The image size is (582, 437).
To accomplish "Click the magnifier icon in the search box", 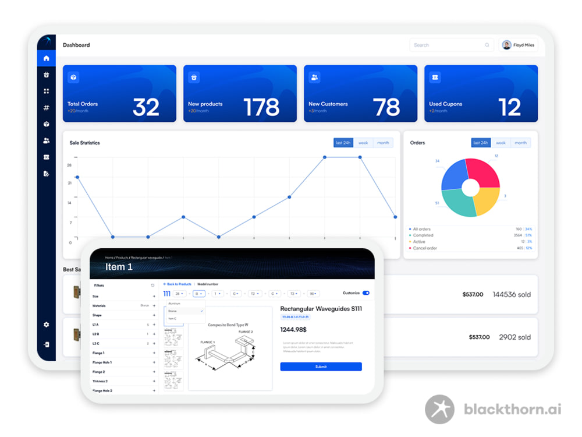I will point(487,45).
